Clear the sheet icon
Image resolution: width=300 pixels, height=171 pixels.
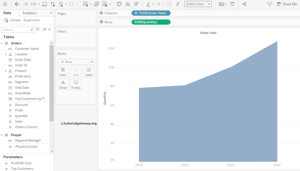coord(105,4)
